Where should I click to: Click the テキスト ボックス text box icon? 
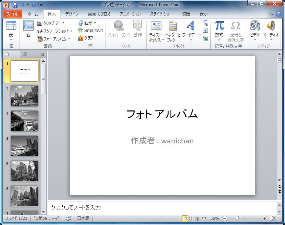(156, 25)
